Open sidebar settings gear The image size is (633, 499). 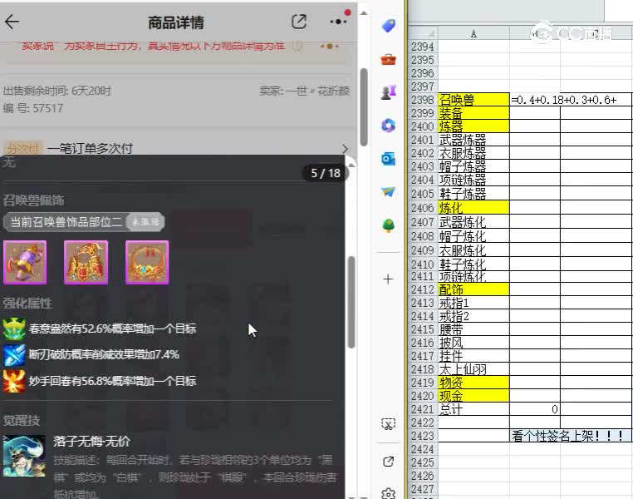[x=389, y=493]
